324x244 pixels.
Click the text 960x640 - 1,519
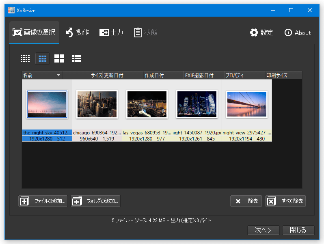coord(97,138)
